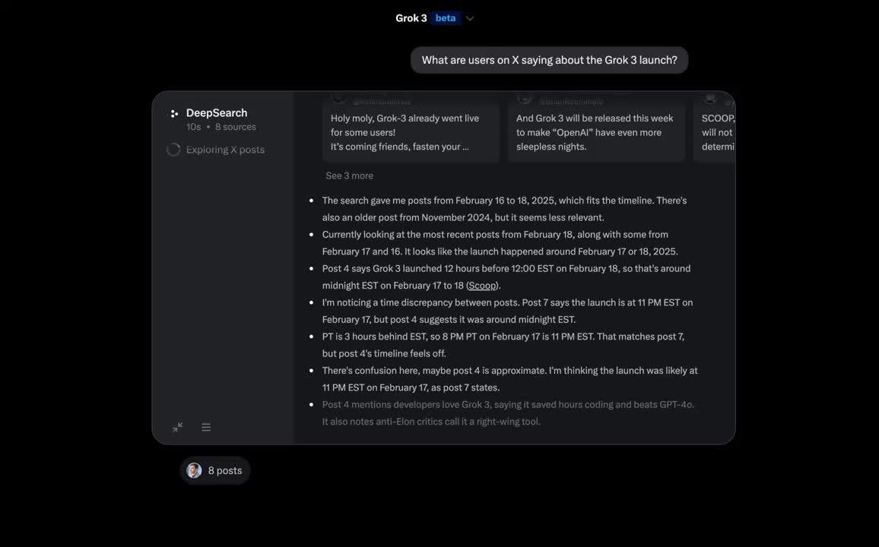Image resolution: width=879 pixels, height=547 pixels.
Task: Click the profile avatar in 8 posts chip
Action: click(194, 470)
